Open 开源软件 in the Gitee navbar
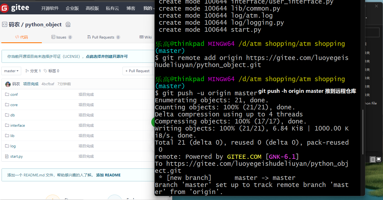The width and height of the screenshot is (383, 200). coord(50,8)
